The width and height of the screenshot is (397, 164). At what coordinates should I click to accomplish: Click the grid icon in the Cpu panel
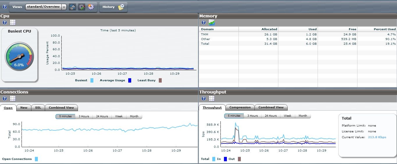13,22
